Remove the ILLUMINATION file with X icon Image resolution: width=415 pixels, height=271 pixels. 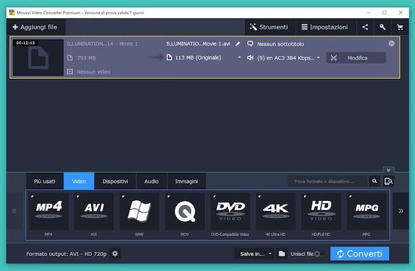point(391,44)
